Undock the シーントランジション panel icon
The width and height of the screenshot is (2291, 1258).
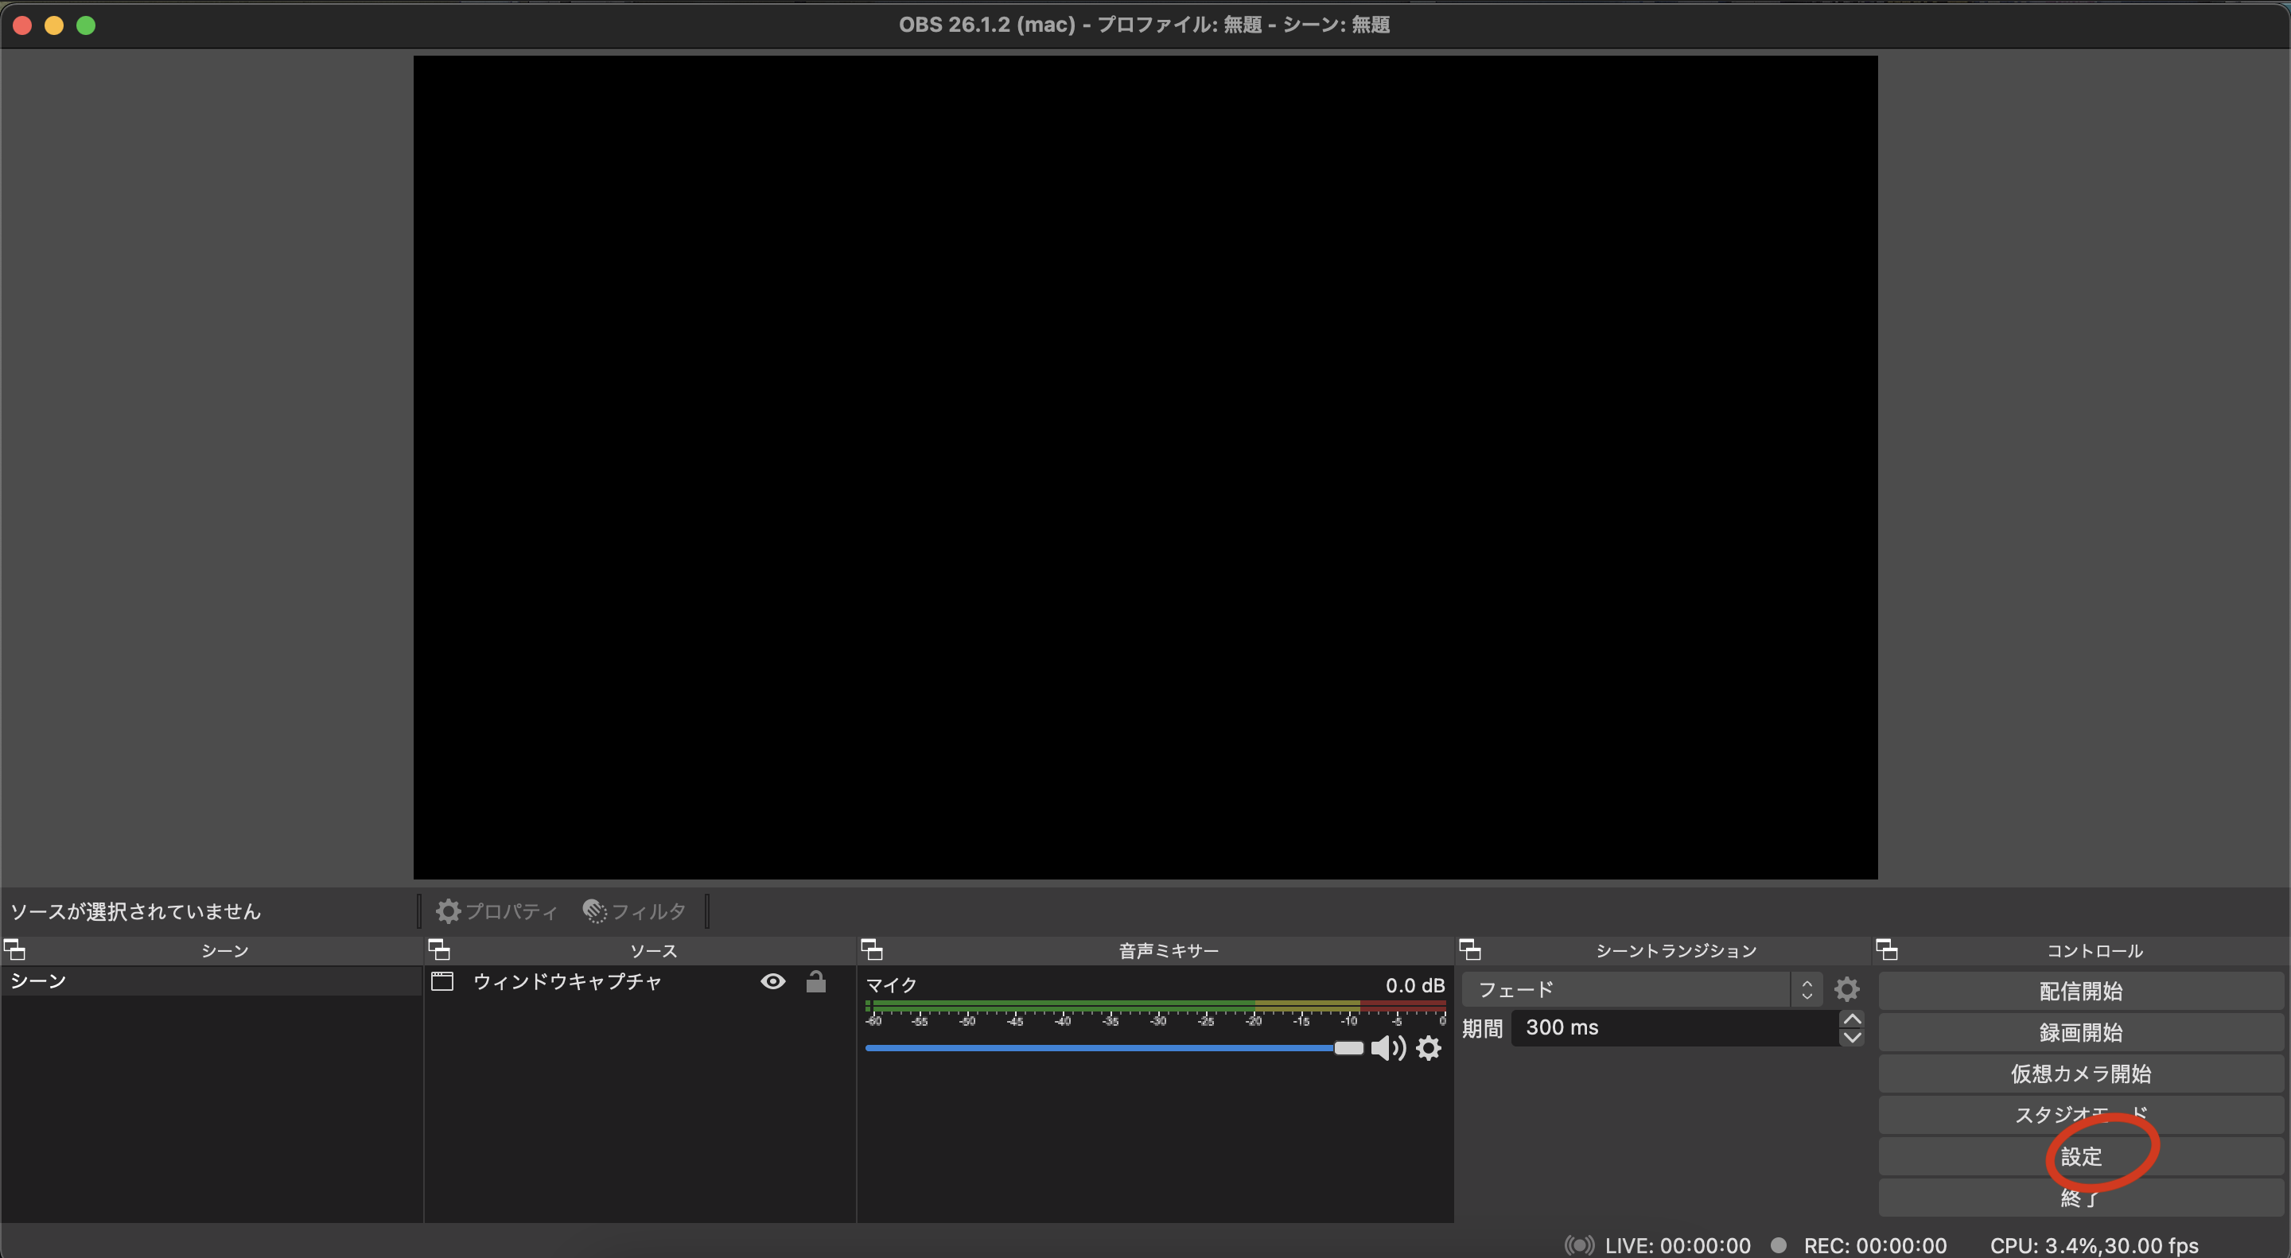[x=1470, y=949]
